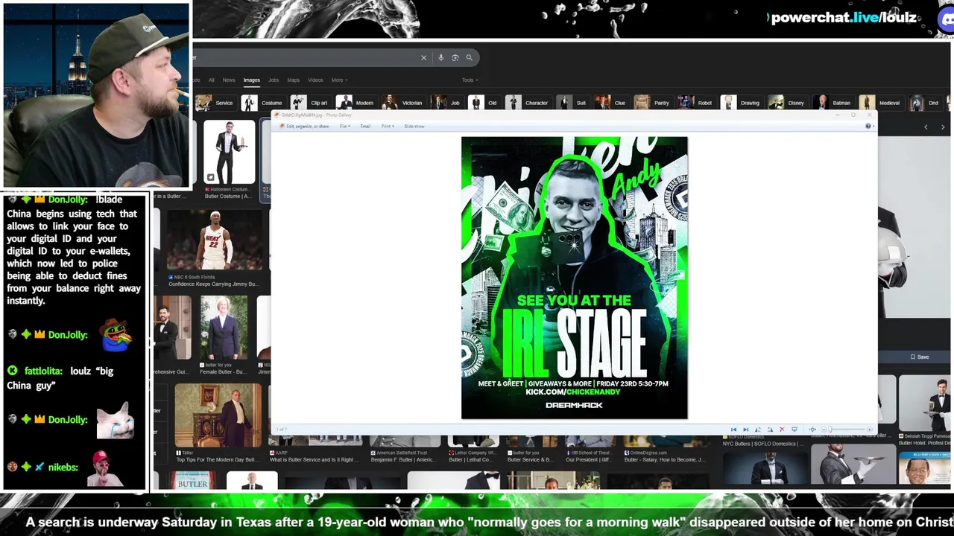Zoom in with plus icon
This screenshot has width=954, height=536.
click(x=870, y=430)
